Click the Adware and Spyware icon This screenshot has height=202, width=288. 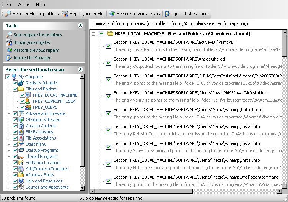(x=21, y=113)
